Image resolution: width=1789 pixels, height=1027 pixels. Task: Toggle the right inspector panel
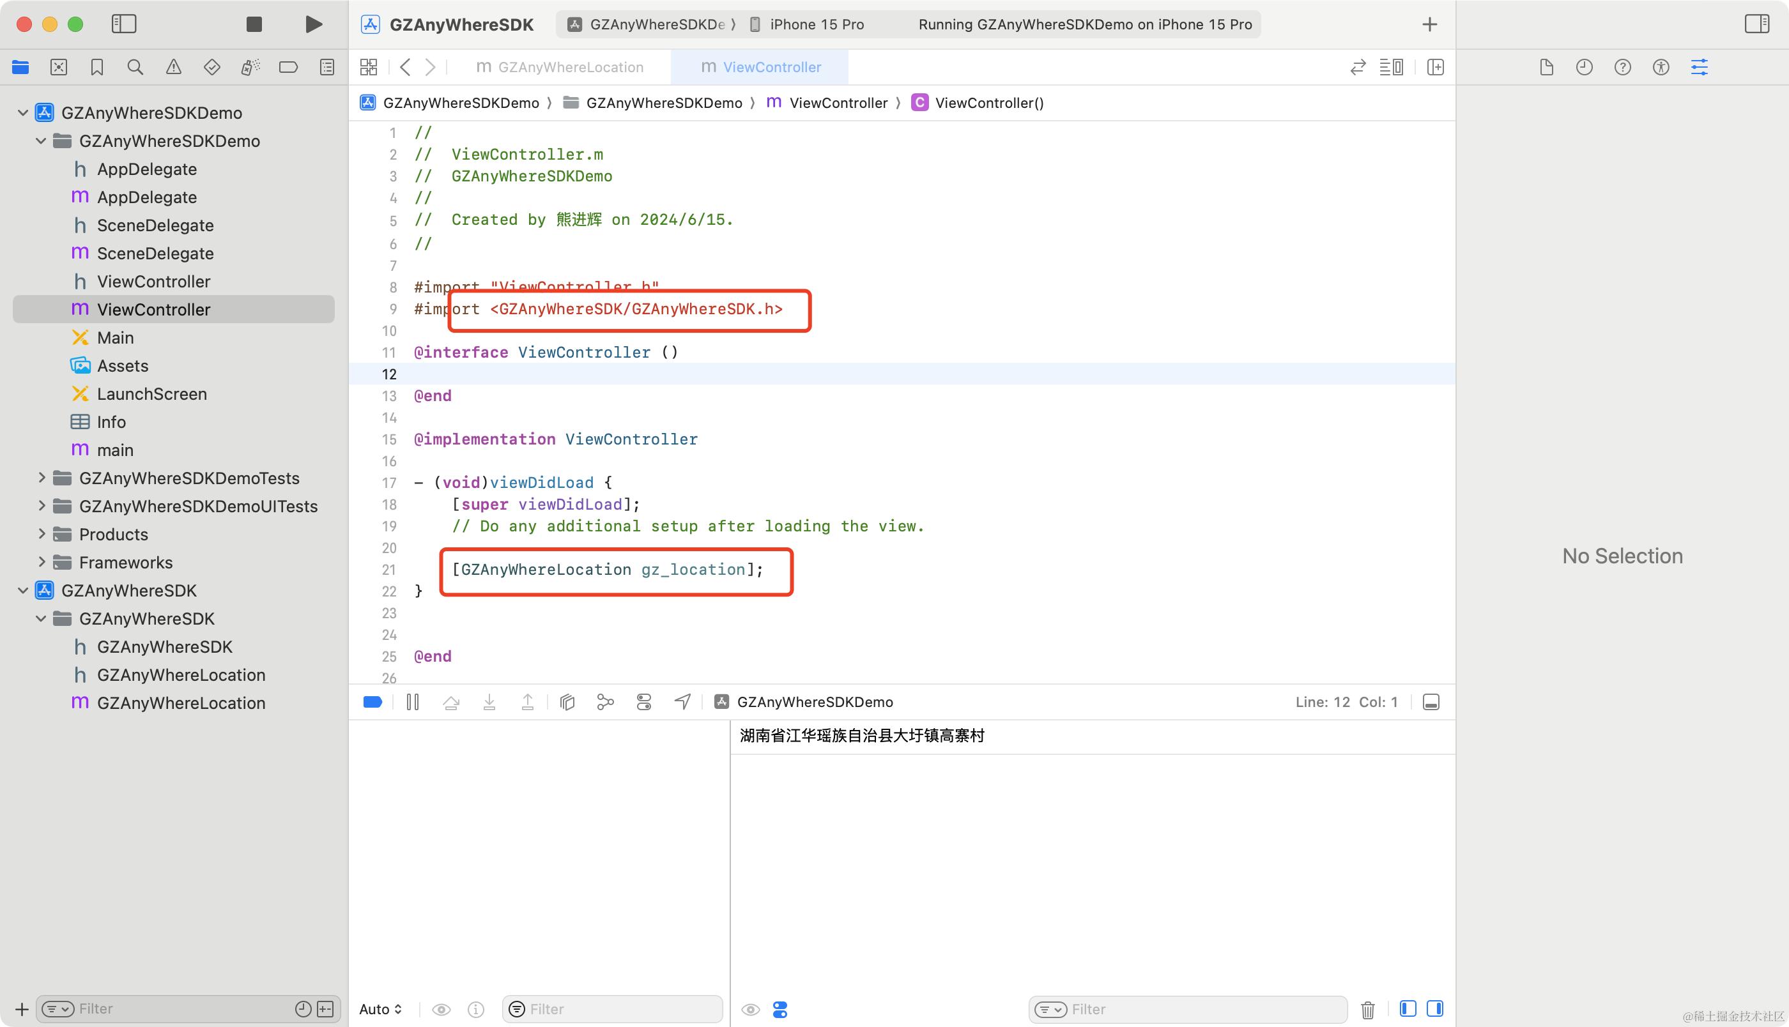click(1756, 24)
